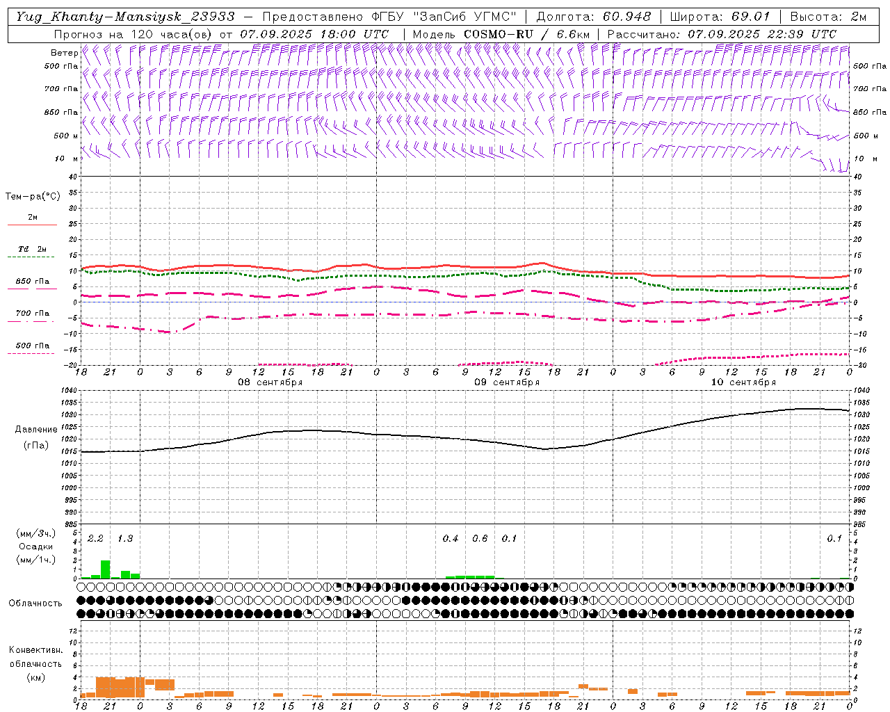Select the '(гПа)' pressure unit label
Image resolution: width=890 pixels, height=712 pixels.
36,446
